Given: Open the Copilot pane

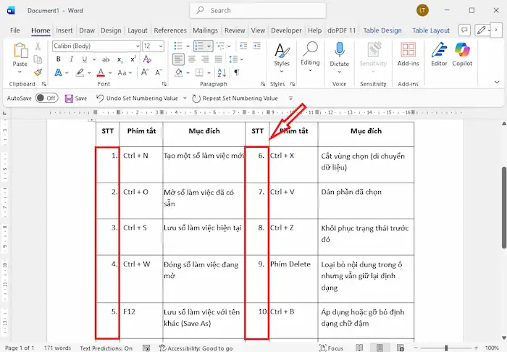Looking at the screenshot, I should coord(462,54).
